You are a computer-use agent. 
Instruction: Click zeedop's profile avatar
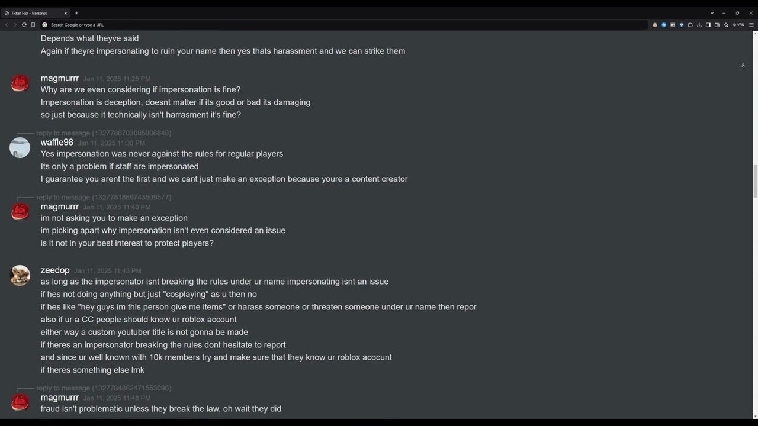pos(20,275)
